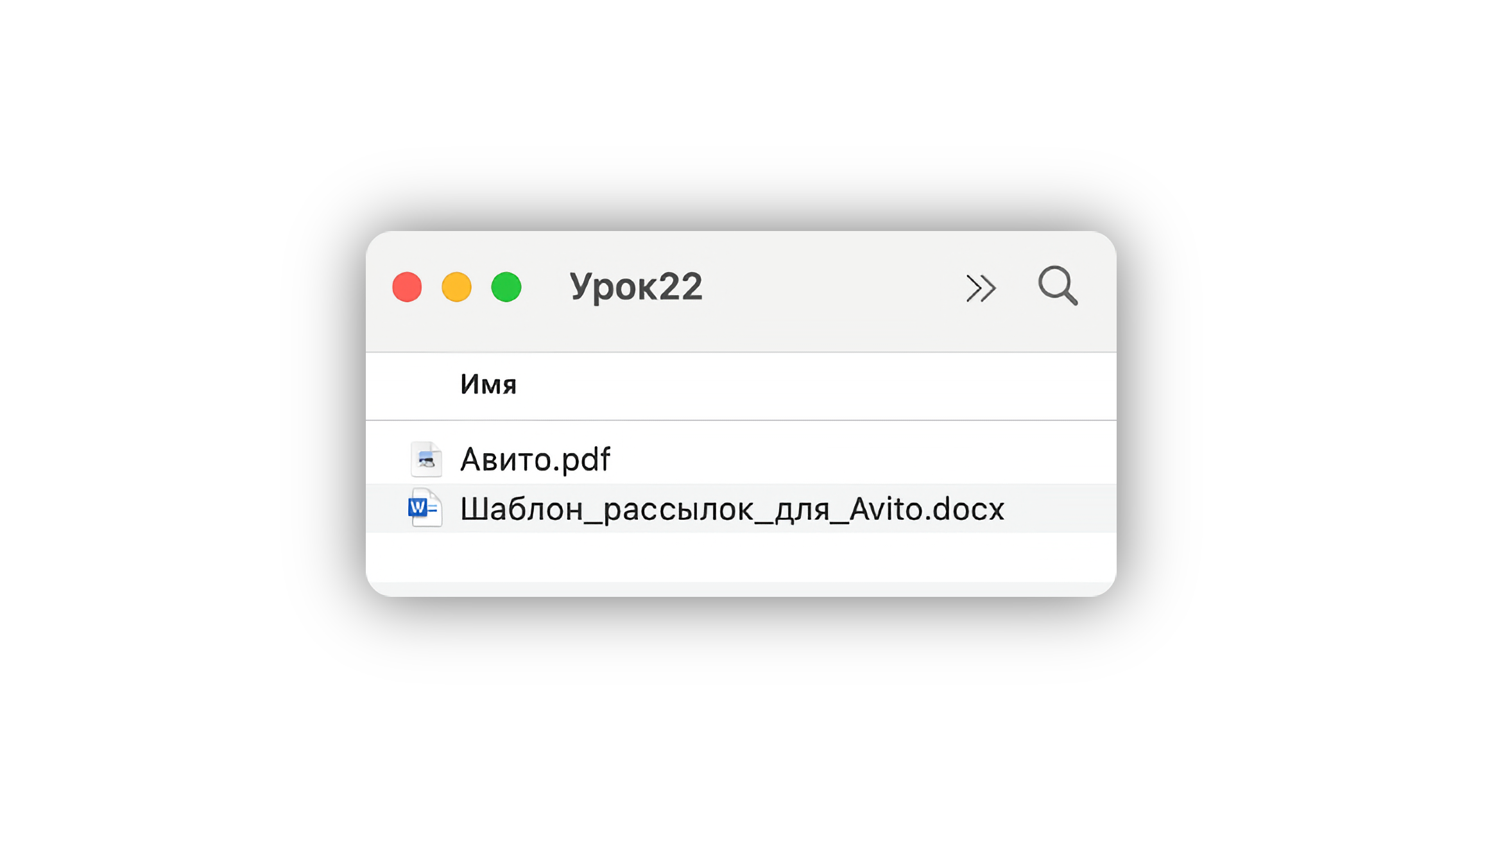Click the search magnifier icon
Image resolution: width=1494 pixels, height=851 pixels.
point(1058,286)
